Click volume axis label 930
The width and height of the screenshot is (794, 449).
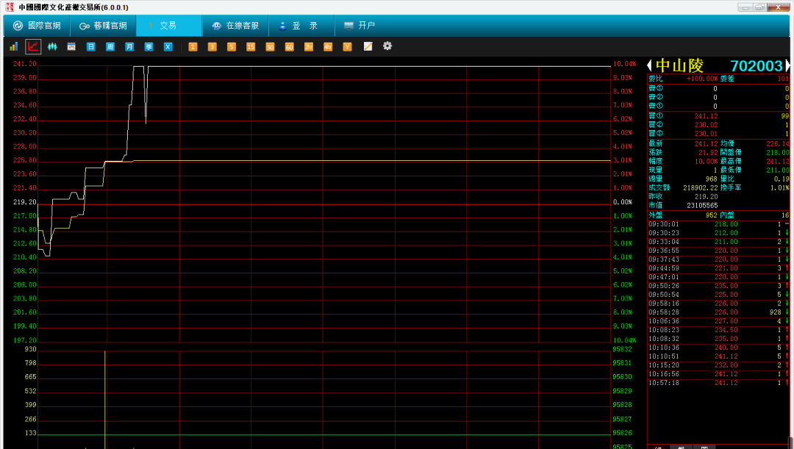30,349
